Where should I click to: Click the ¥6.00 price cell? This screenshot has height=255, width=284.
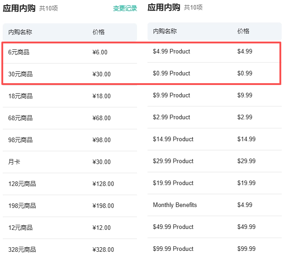100,52
